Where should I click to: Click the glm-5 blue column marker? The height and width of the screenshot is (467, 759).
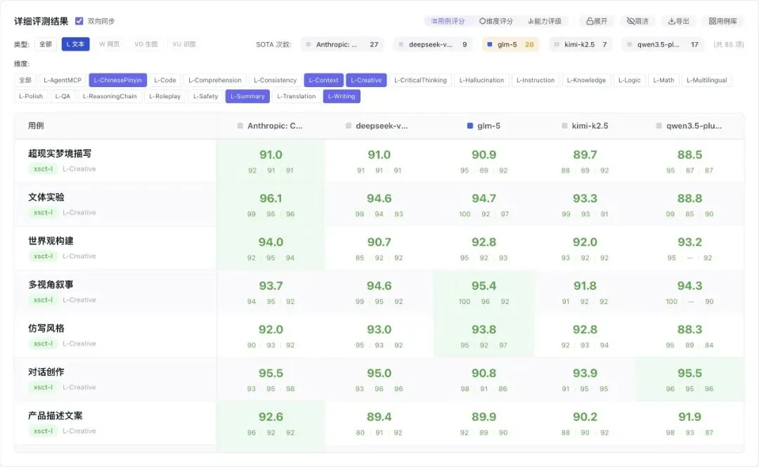tap(470, 126)
